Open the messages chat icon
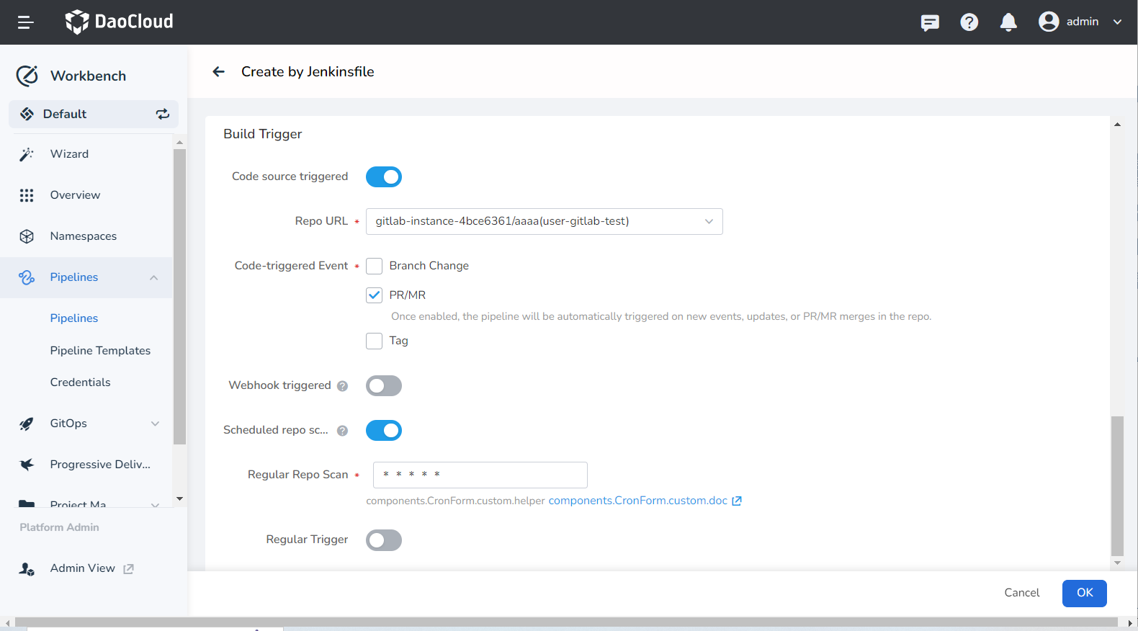The width and height of the screenshot is (1138, 631). [930, 22]
